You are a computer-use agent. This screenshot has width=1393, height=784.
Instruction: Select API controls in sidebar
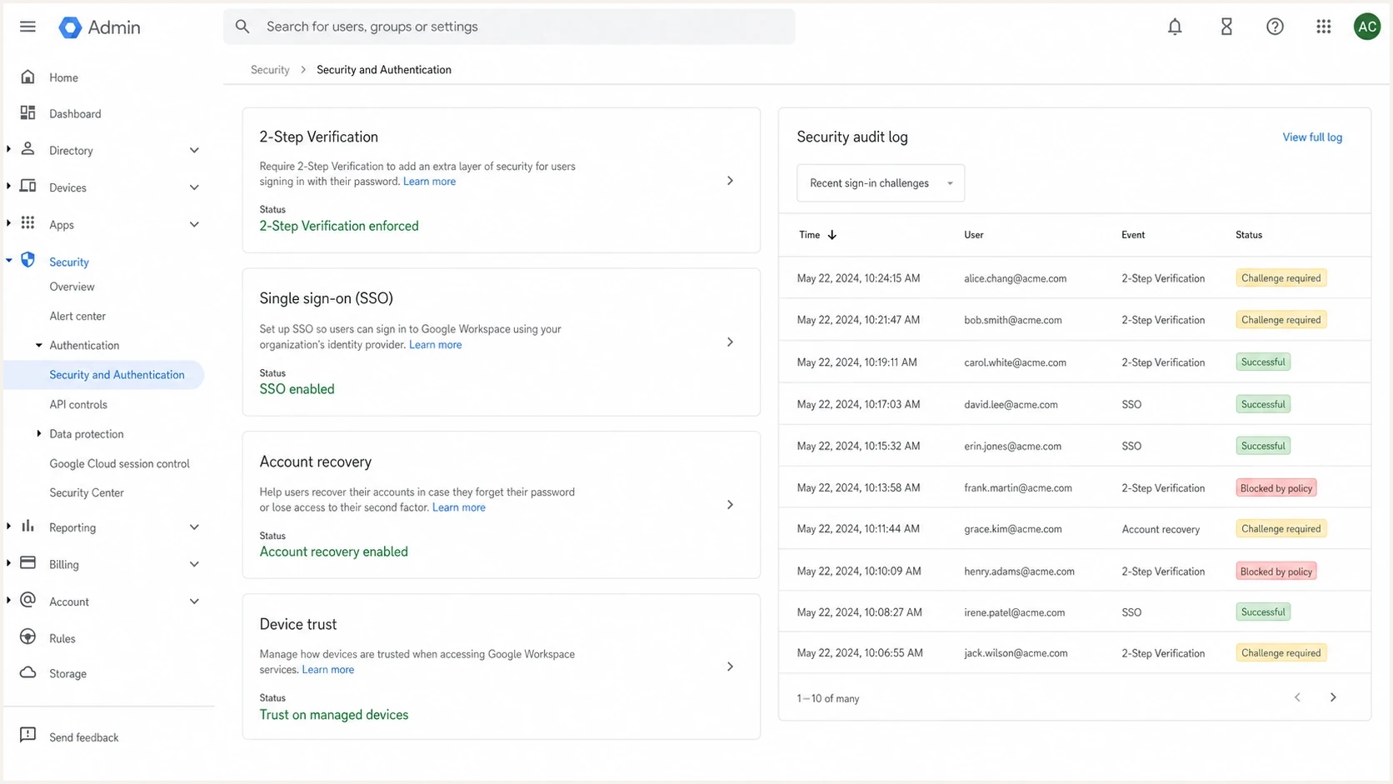78,404
